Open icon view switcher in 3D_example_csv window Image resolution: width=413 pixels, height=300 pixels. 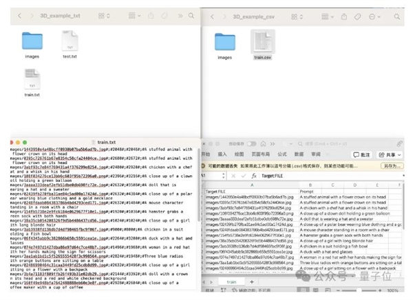(x=297, y=16)
